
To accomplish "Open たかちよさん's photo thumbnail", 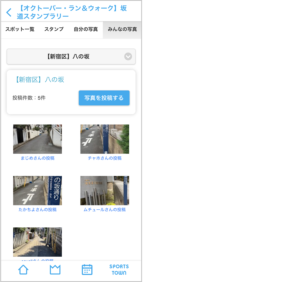I will pyautogui.click(x=38, y=190).
